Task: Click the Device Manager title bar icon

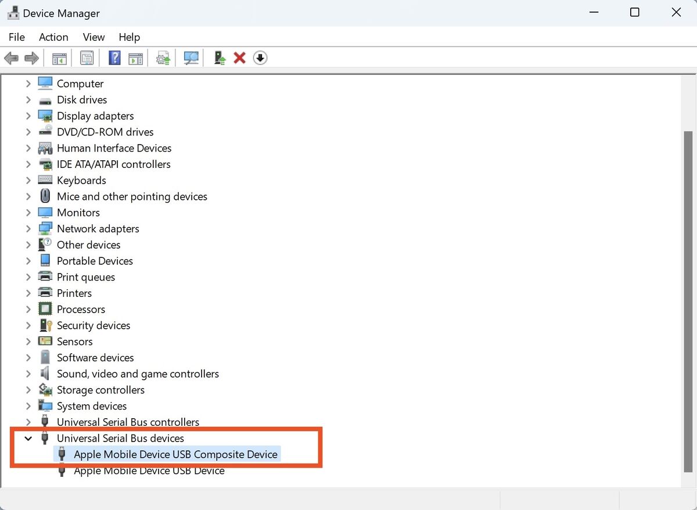Action: click(13, 13)
